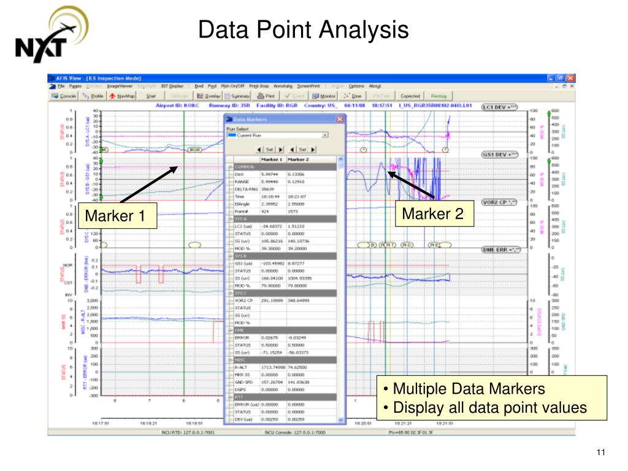Open the ImageViewer menu
The height and width of the screenshot is (471, 628).
[x=119, y=86]
